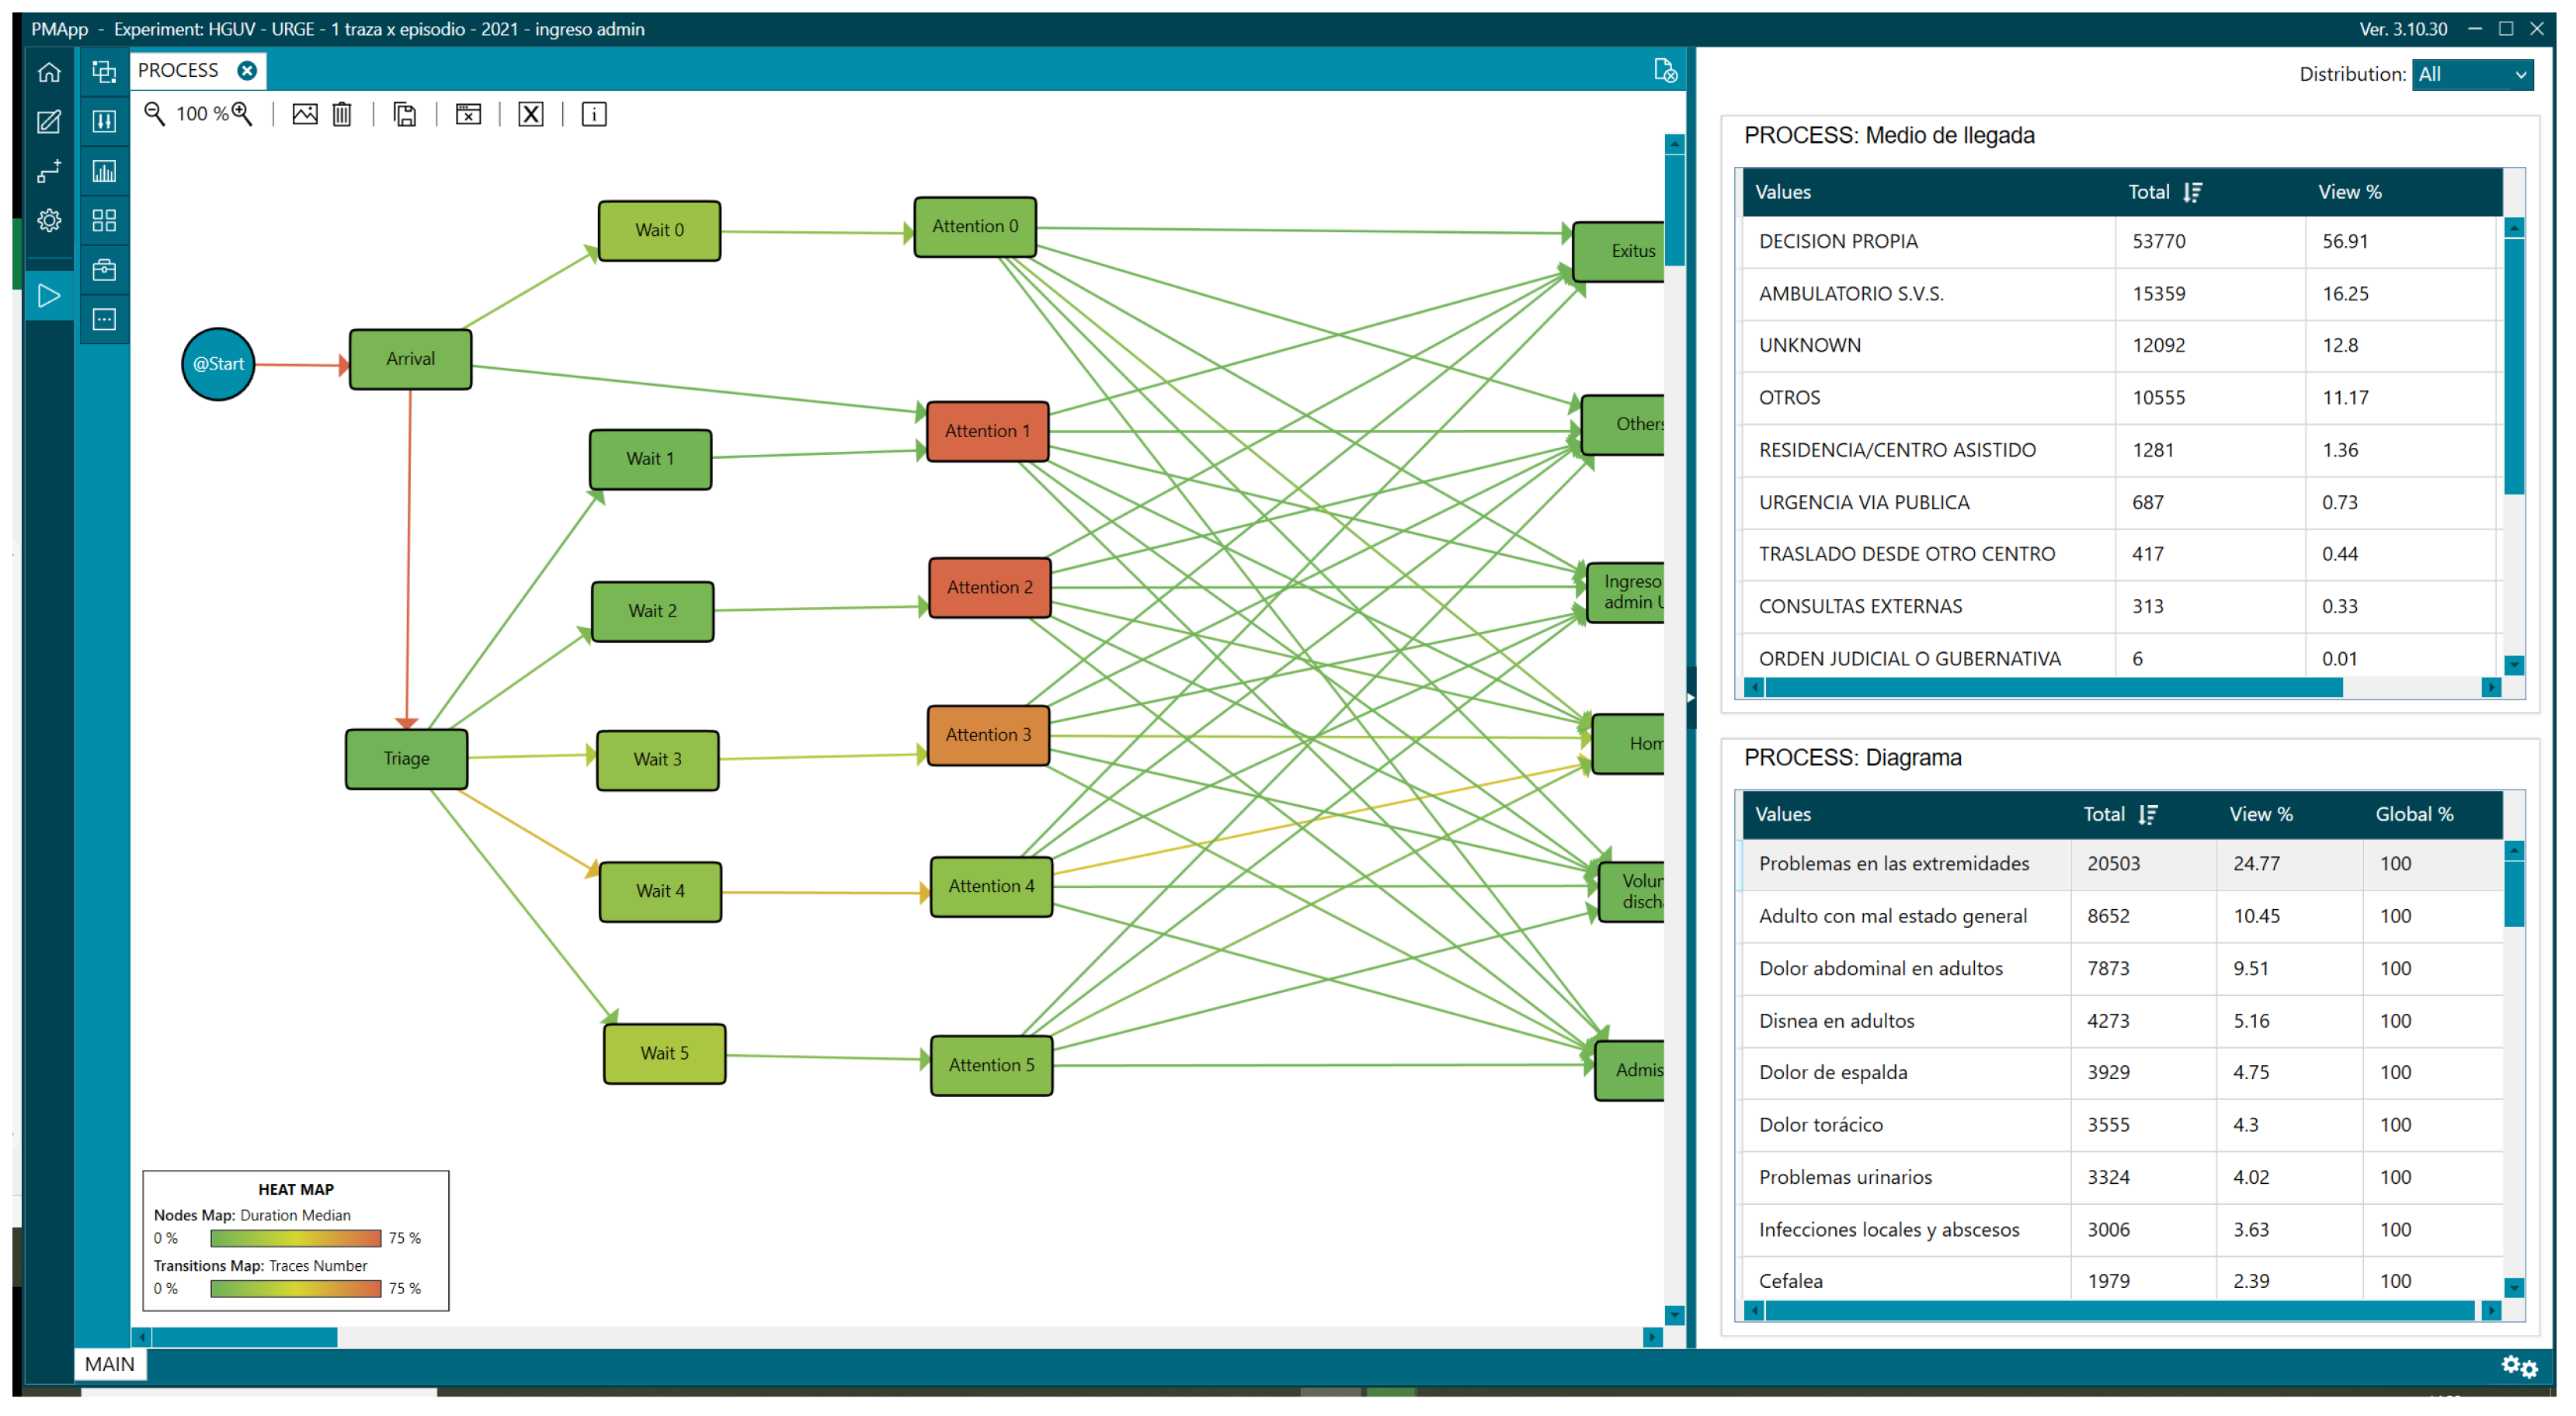Click the Triage node in the diagram

pos(406,758)
